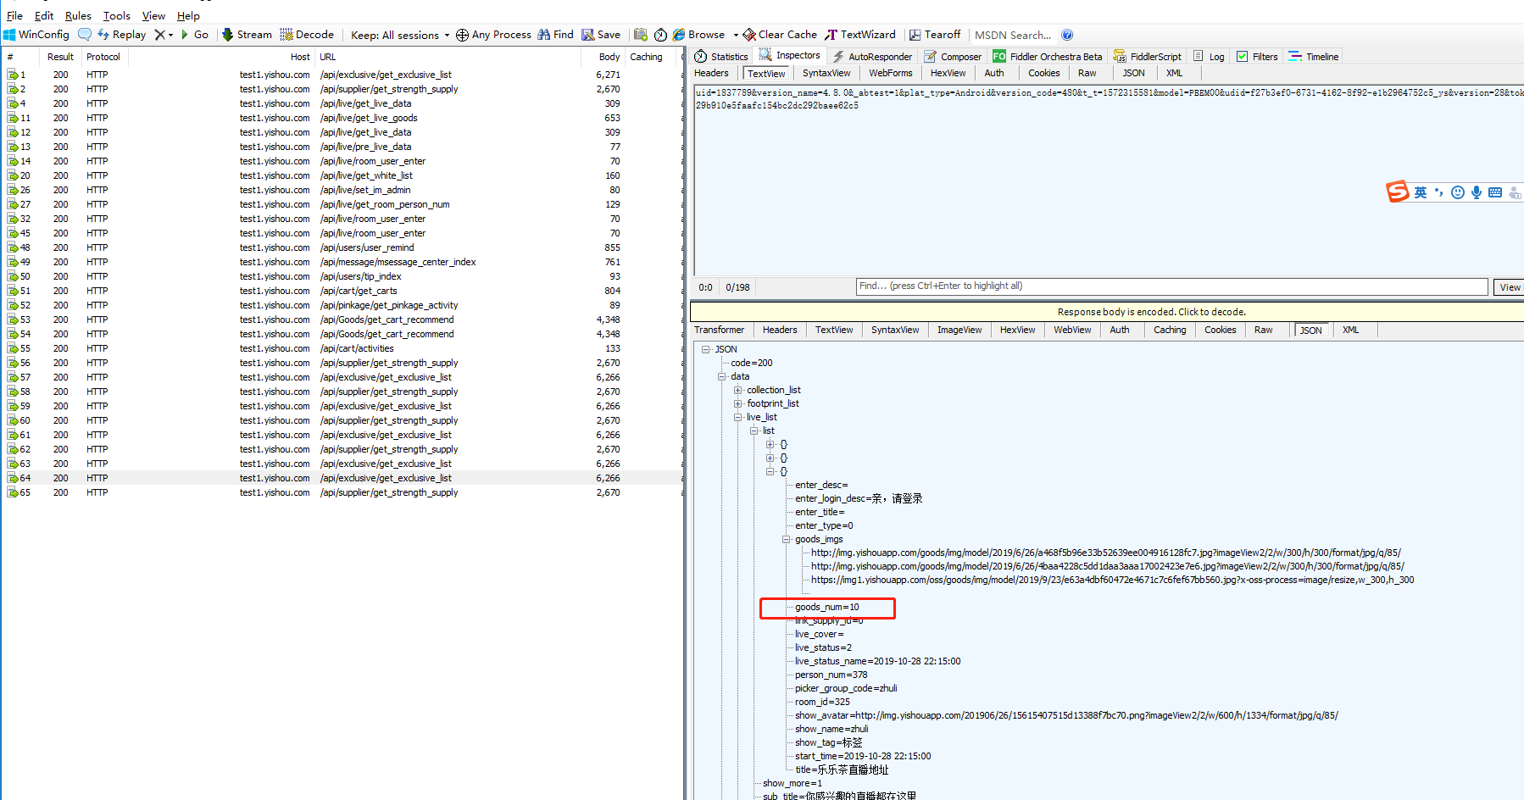This screenshot has width=1524, height=800.
Task: Select person_num=378 tree entry
Action: pos(831,675)
